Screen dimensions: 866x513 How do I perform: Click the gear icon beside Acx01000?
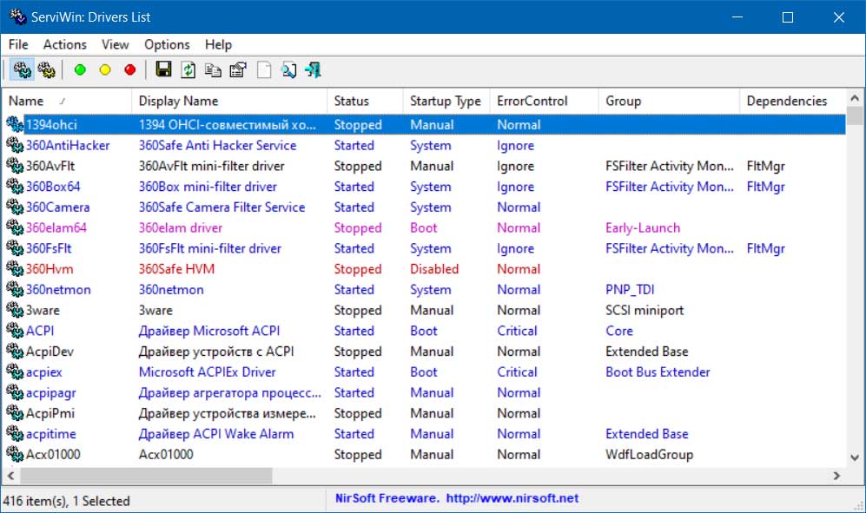click(x=15, y=455)
